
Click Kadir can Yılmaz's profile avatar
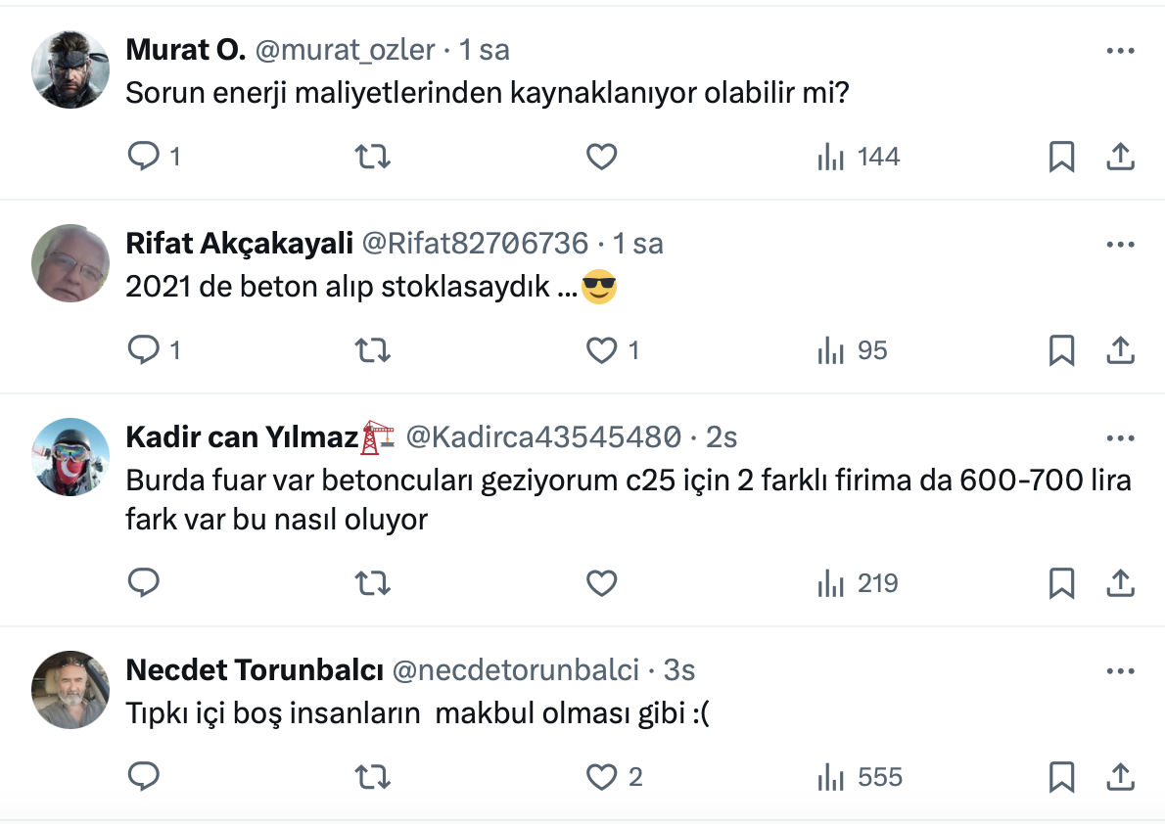point(70,457)
